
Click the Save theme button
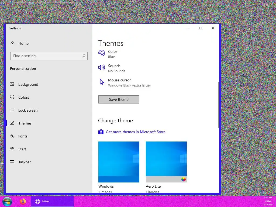tap(119, 99)
